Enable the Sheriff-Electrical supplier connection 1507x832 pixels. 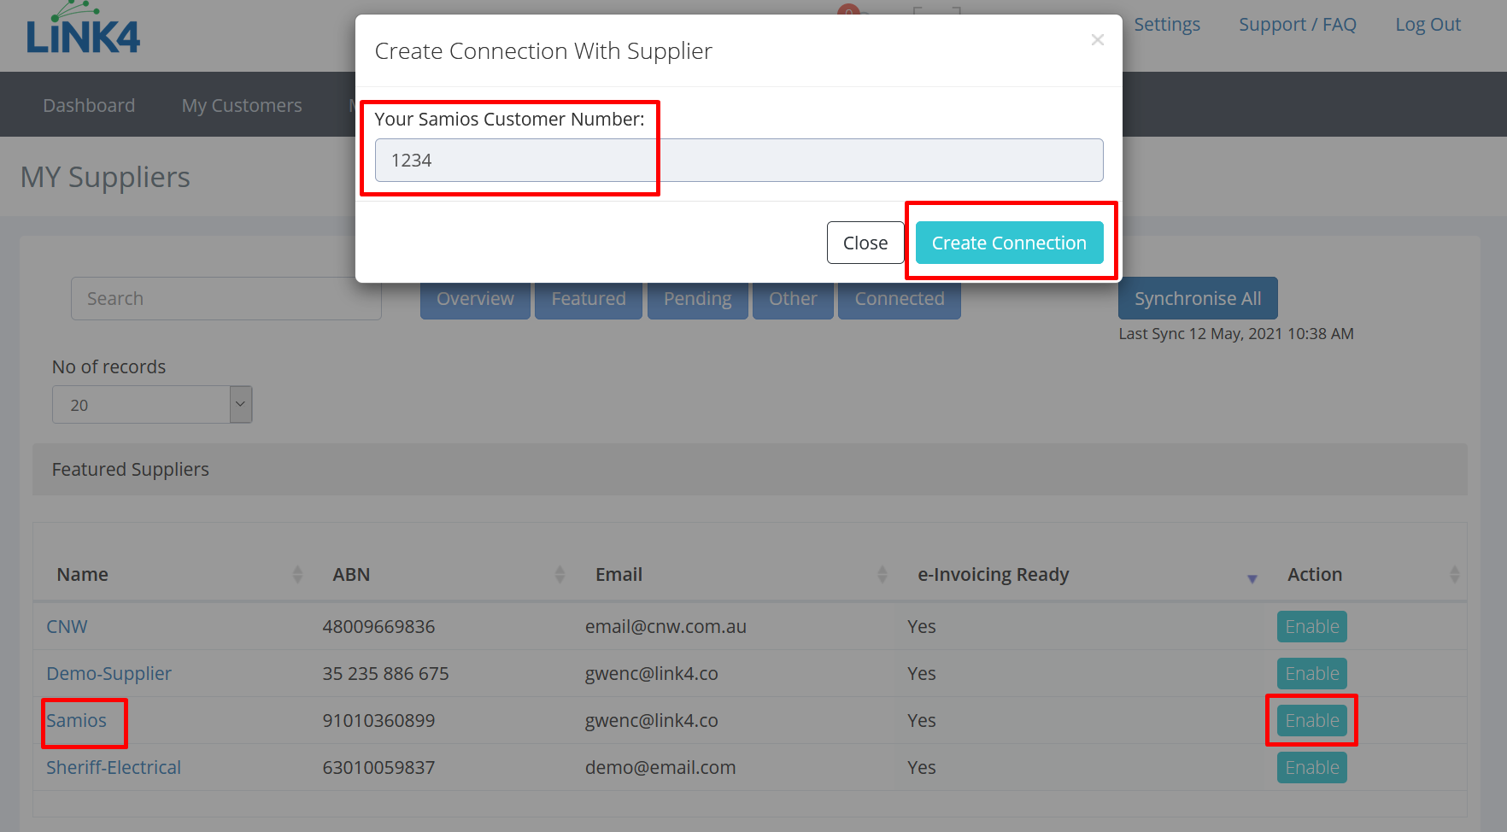click(x=1311, y=768)
